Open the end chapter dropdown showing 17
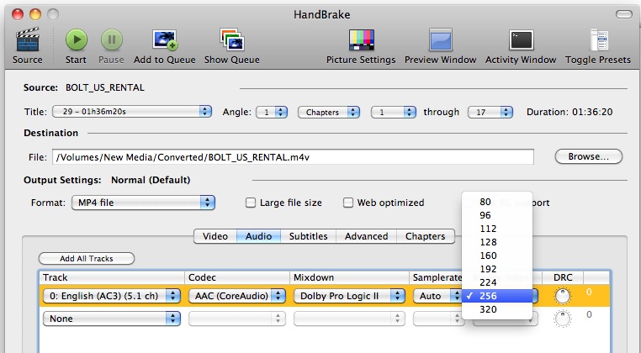This screenshot has width=641, height=353. pos(490,112)
